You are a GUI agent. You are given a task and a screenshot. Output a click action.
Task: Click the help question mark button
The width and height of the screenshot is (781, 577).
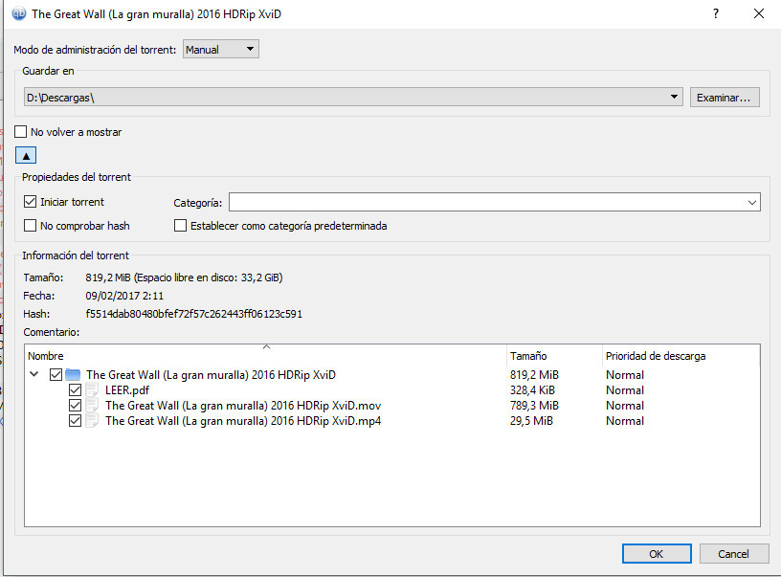pyautogui.click(x=716, y=13)
